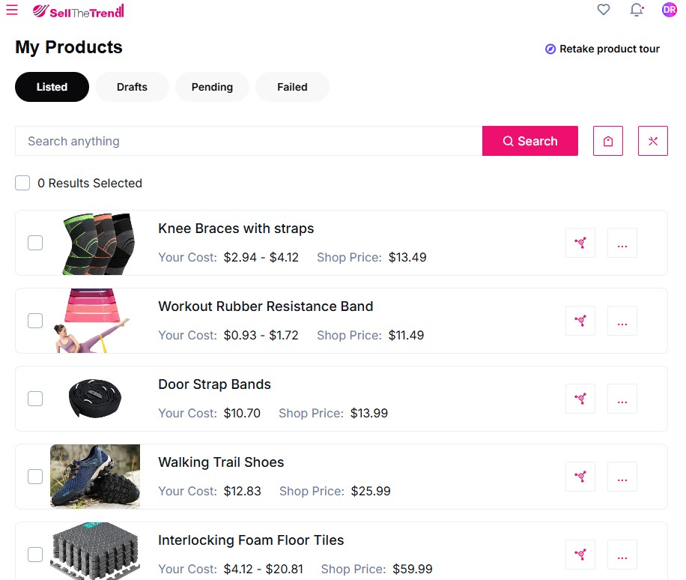
Task: Click the tag icon beside the Search button
Action: point(607,141)
